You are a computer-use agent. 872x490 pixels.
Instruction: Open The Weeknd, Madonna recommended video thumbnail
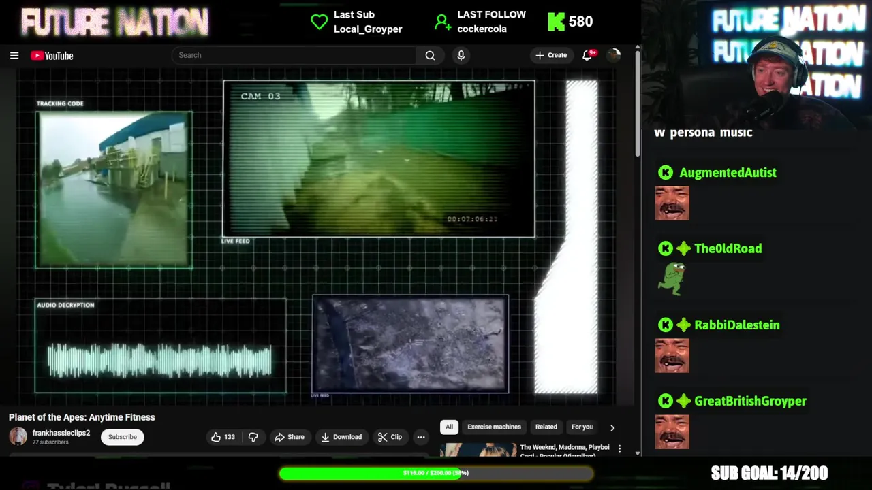coord(478,450)
